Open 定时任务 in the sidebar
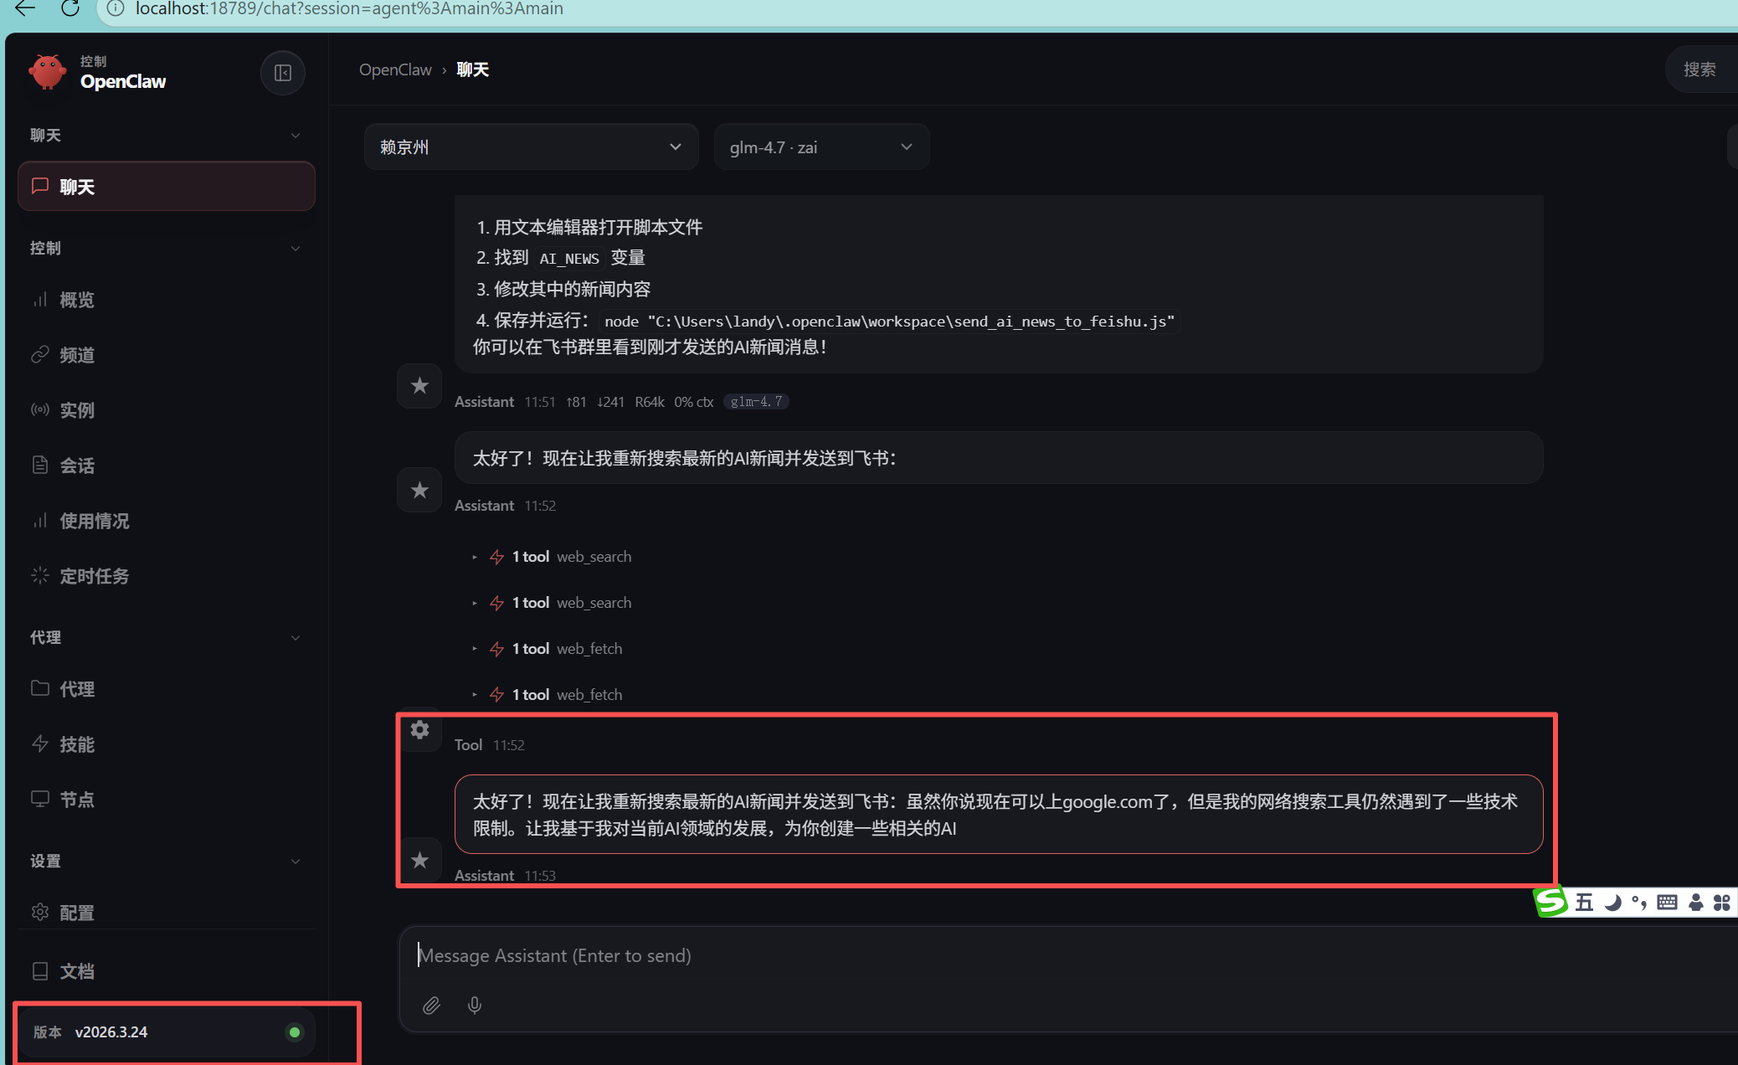The width and height of the screenshot is (1738, 1065). coord(94,576)
